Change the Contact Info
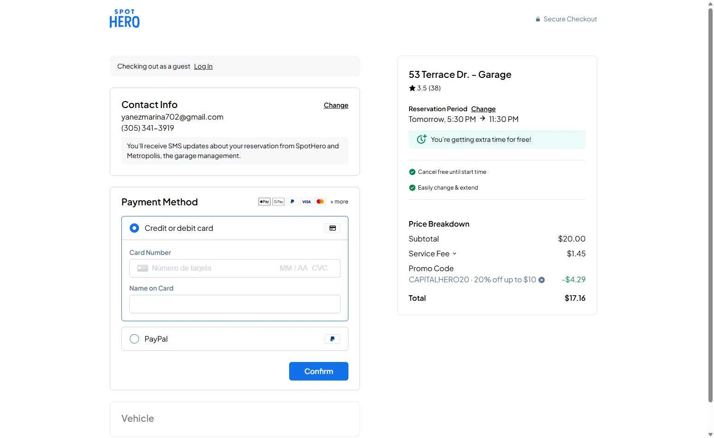 (336, 105)
